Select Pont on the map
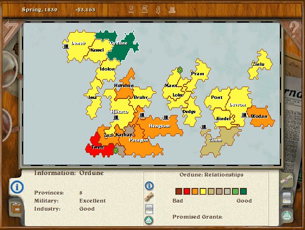This screenshot has height=230, width=305. pos(217,97)
